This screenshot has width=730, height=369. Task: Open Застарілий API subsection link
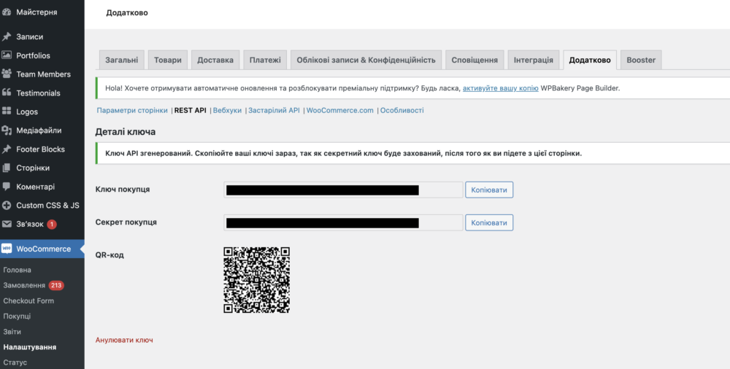click(274, 110)
